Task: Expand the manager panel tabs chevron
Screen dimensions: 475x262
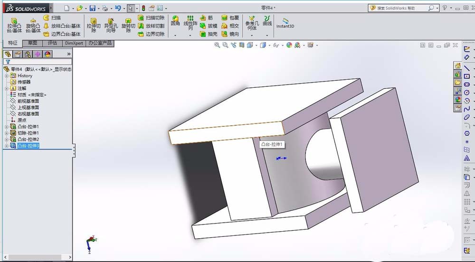Action: coord(69,54)
